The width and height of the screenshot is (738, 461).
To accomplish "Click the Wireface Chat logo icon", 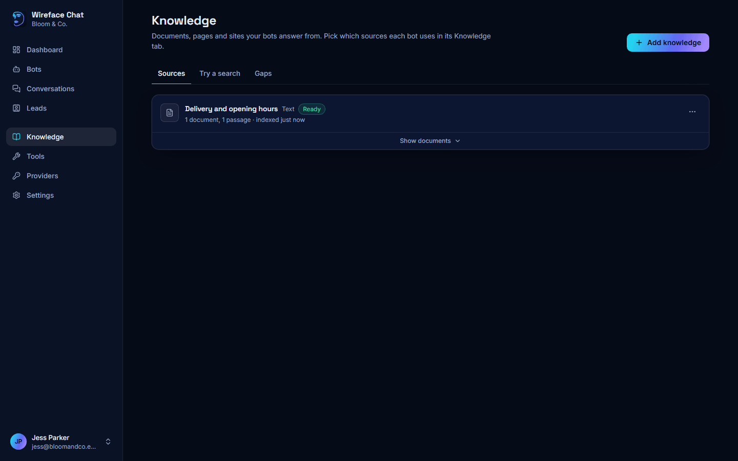I will 18,19.
